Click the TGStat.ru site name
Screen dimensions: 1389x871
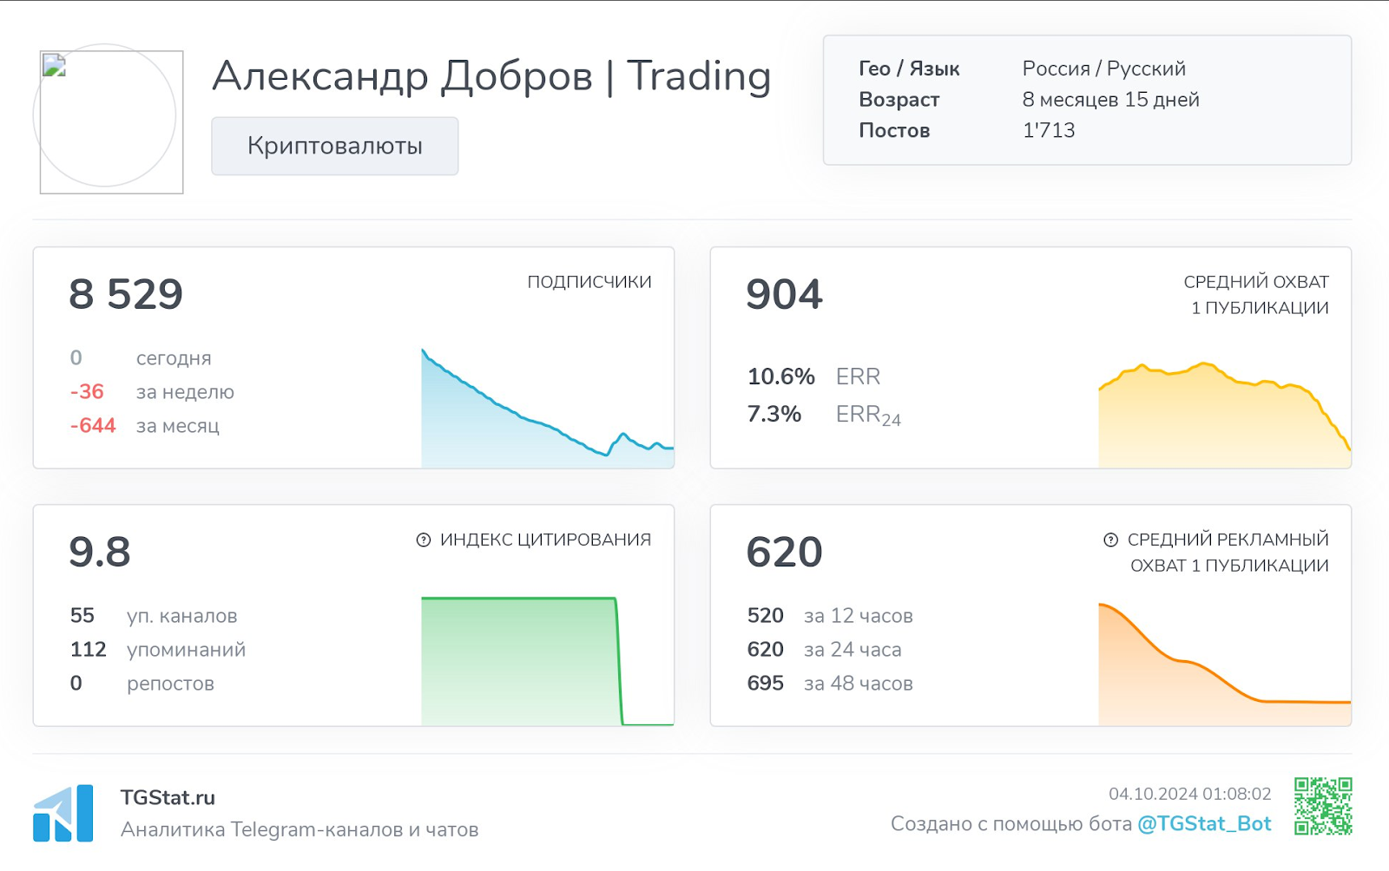[168, 797]
